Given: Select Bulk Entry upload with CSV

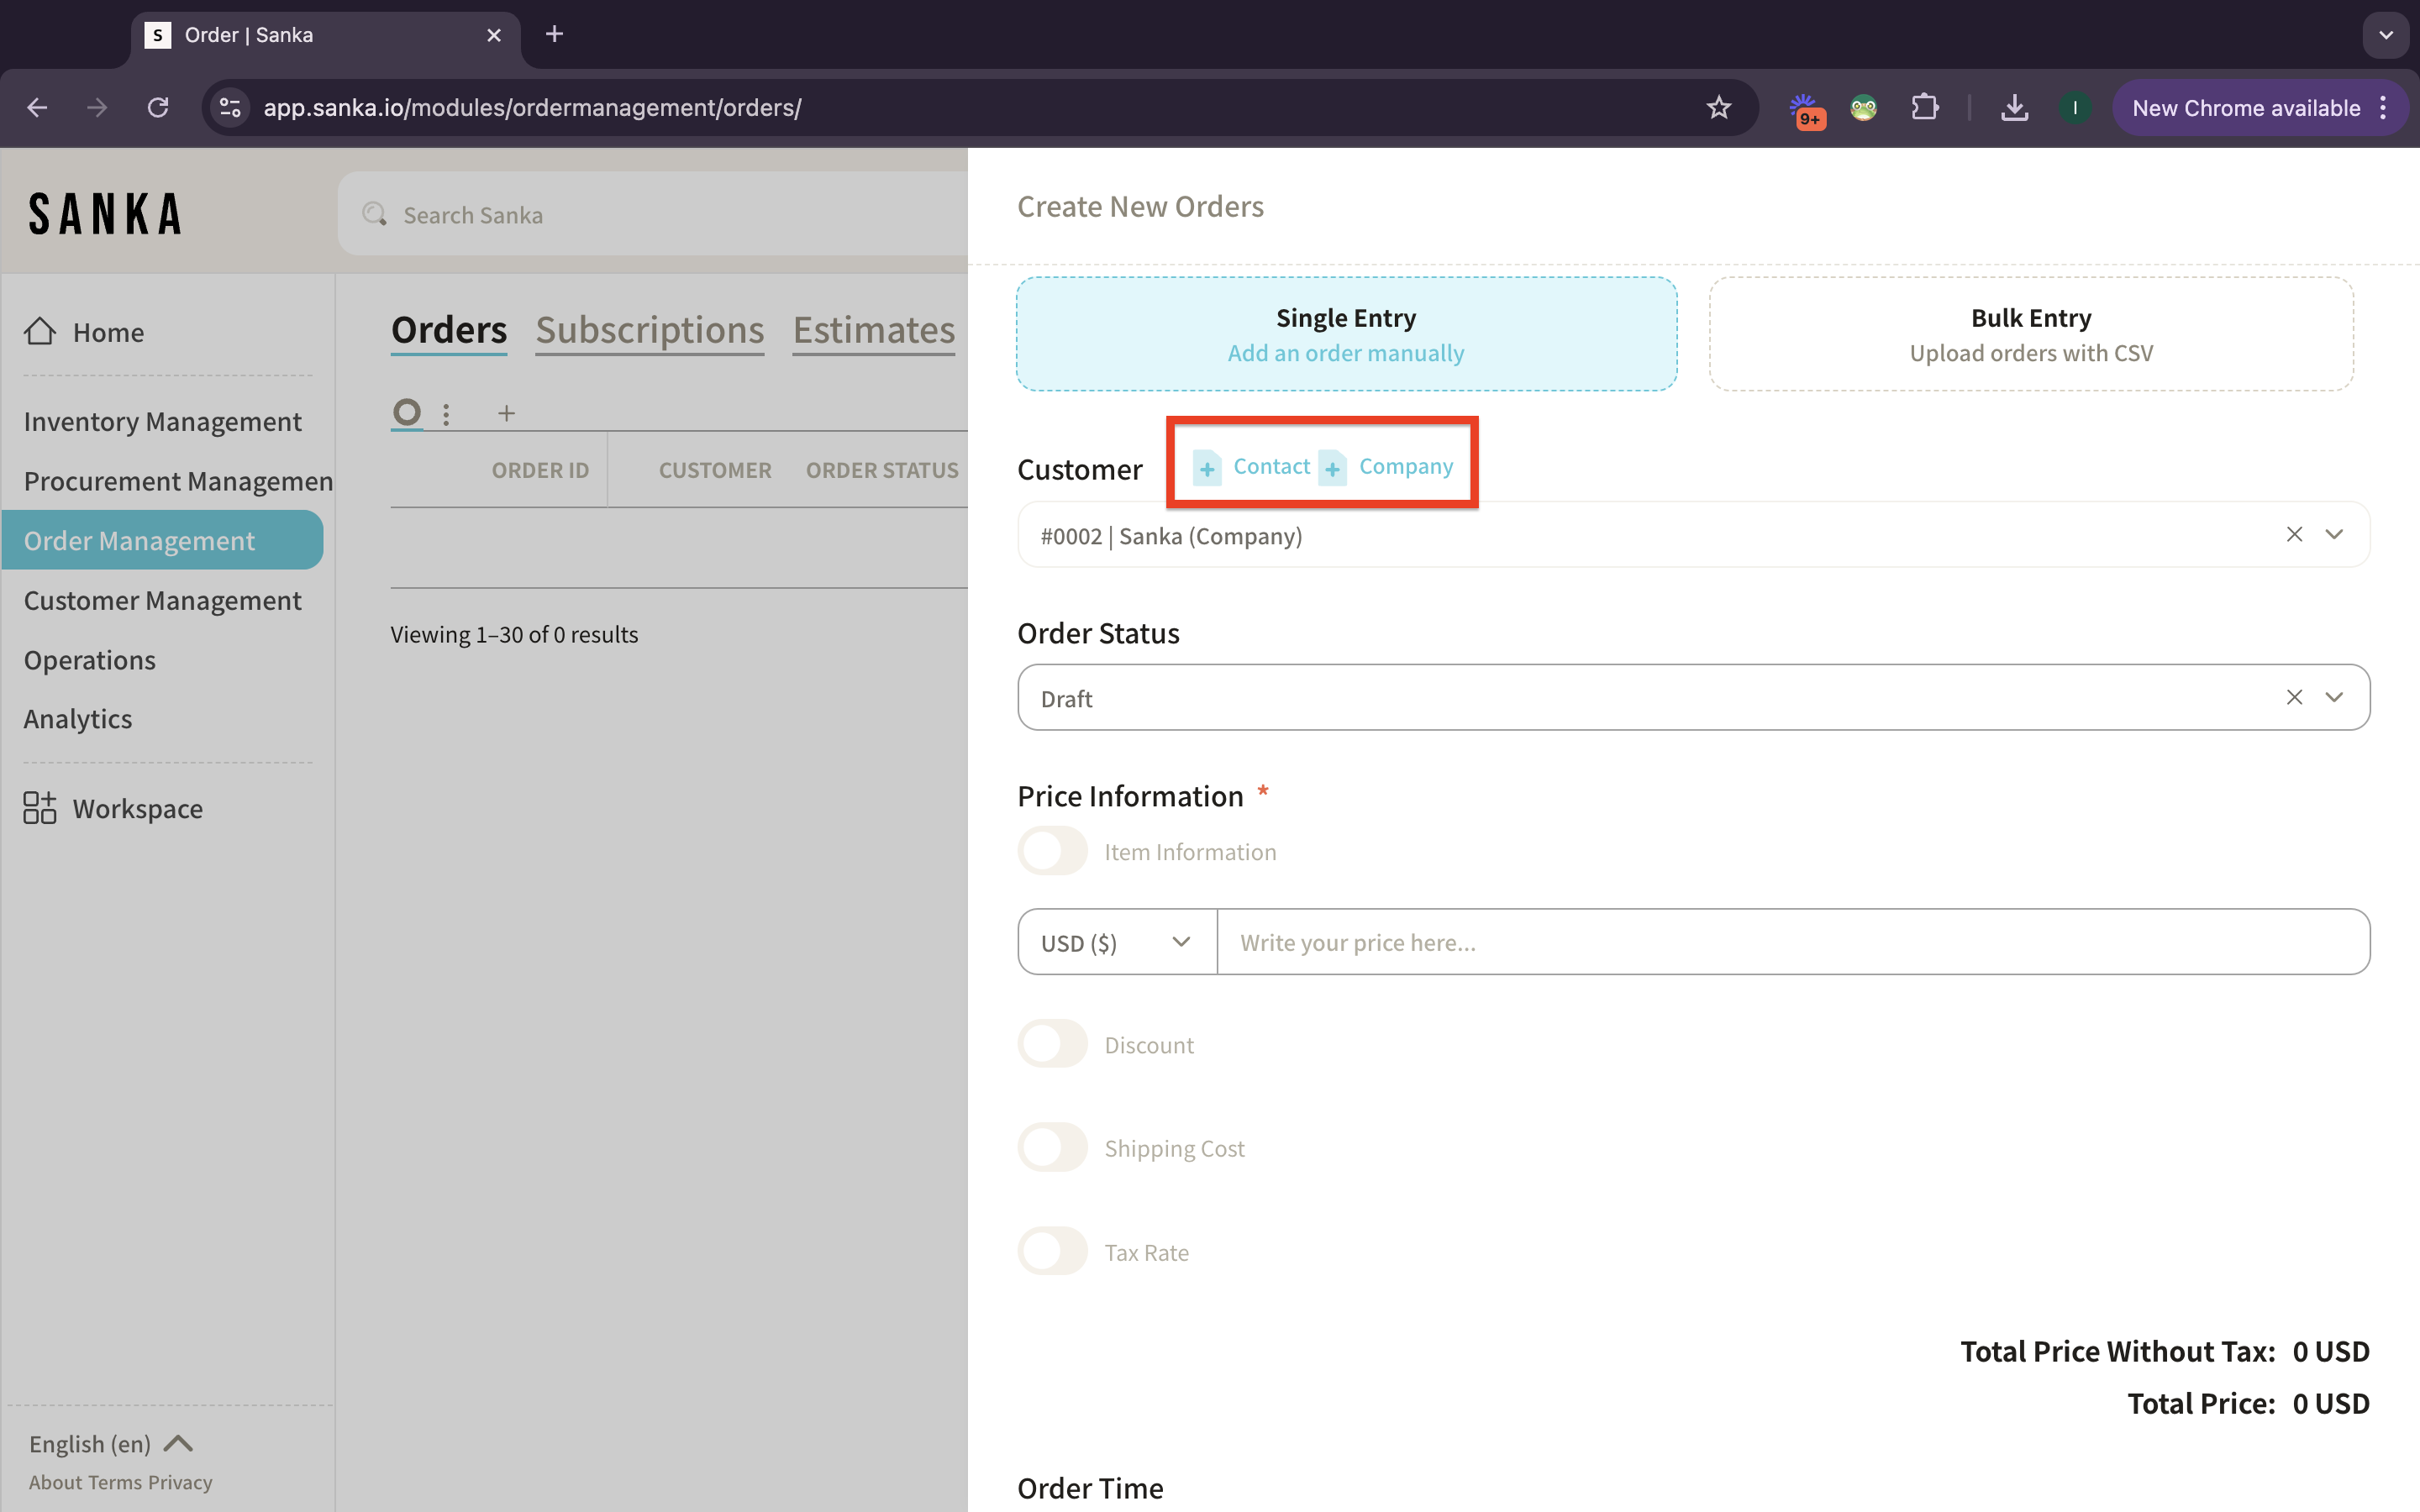Looking at the screenshot, I should 2030,334.
